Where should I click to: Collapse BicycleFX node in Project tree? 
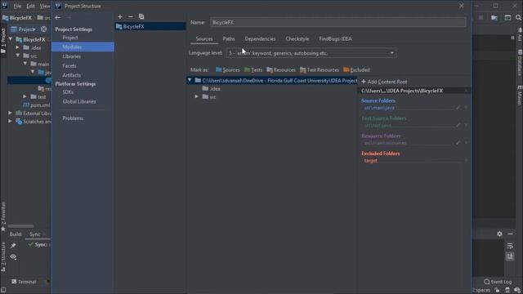11,39
